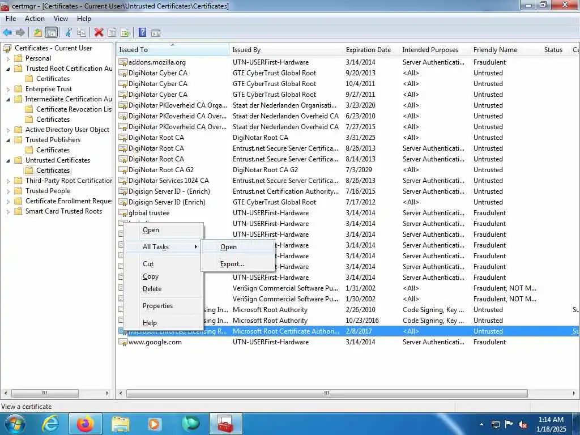Viewport: 580px width, 435px height.
Task: Sort by Intended Purposes column header
Action: pyautogui.click(x=434, y=50)
